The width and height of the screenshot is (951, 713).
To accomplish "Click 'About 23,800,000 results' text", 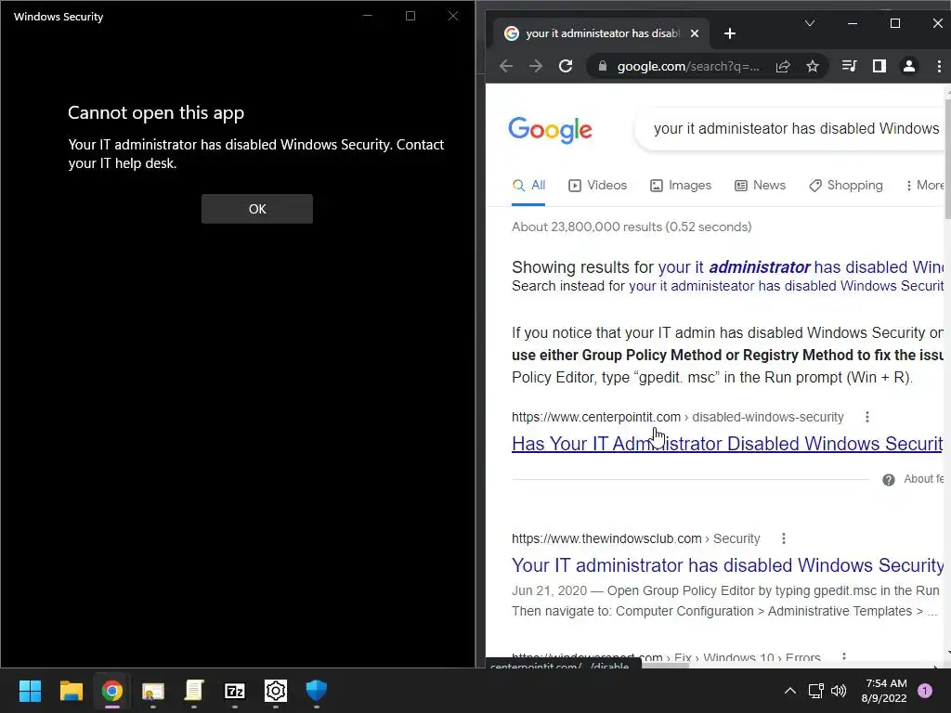I will pyautogui.click(x=632, y=227).
